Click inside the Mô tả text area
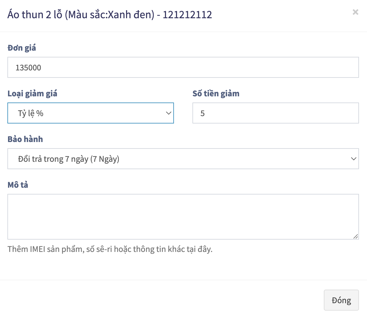 click(x=183, y=216)
